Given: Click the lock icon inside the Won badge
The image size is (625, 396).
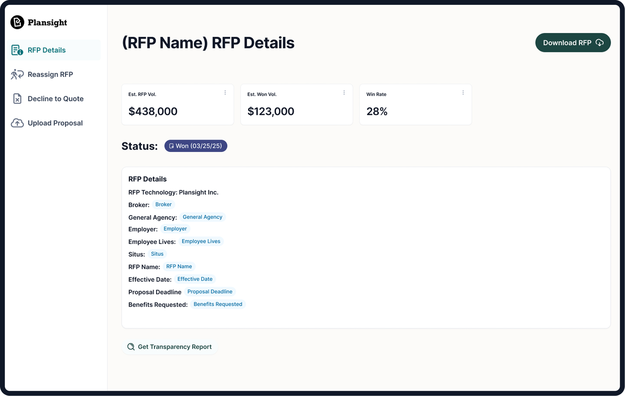Looking at the screenshot, I should 172,146.
